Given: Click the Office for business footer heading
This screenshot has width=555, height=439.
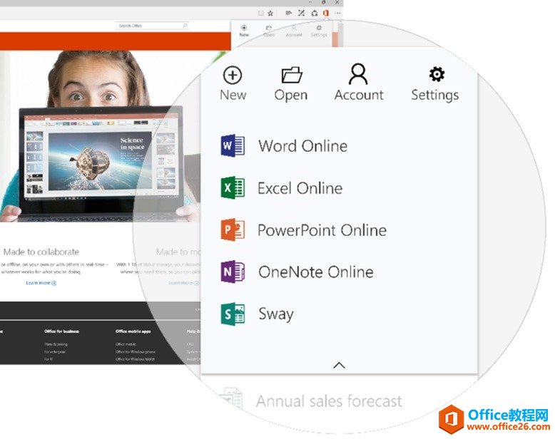Looking at the screenshot, I should pos(61,331).
